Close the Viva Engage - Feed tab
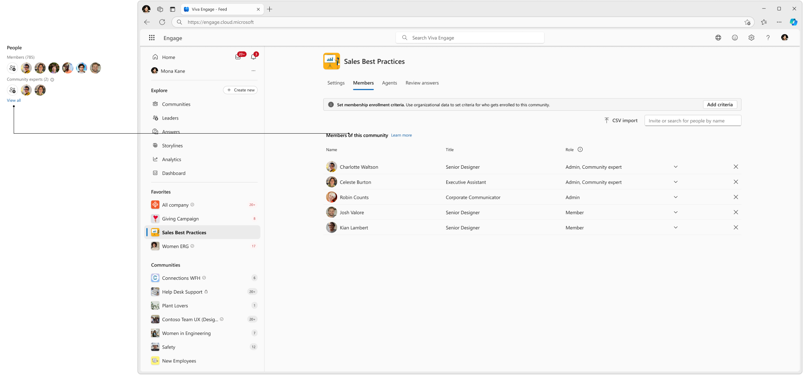Image resolution: width=803 pixels, height=375 pixels. click(x=258, y=9)
